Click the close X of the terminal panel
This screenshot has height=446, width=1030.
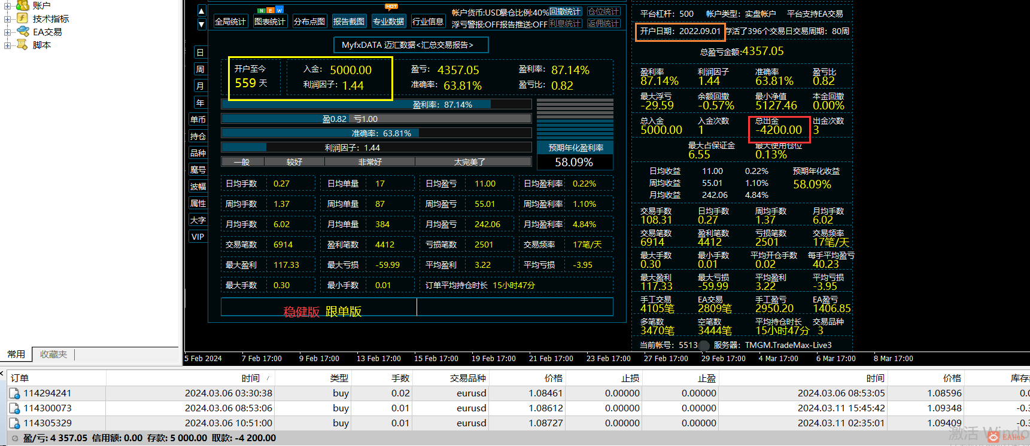point(2,373)
